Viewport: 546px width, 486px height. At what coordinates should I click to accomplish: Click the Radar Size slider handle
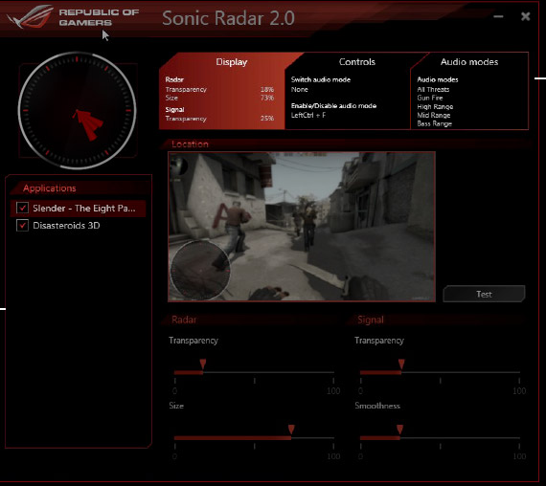tap(291, 430)
